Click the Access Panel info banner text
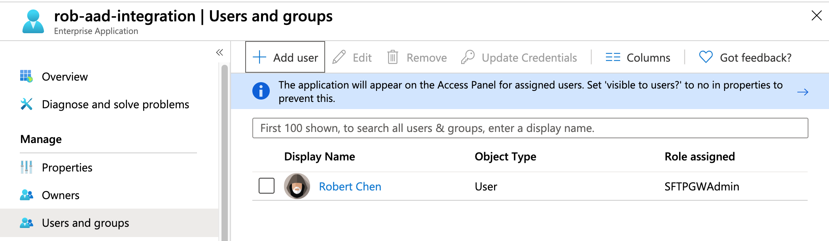Screen dimensions: 829x241 pos(530,91)
